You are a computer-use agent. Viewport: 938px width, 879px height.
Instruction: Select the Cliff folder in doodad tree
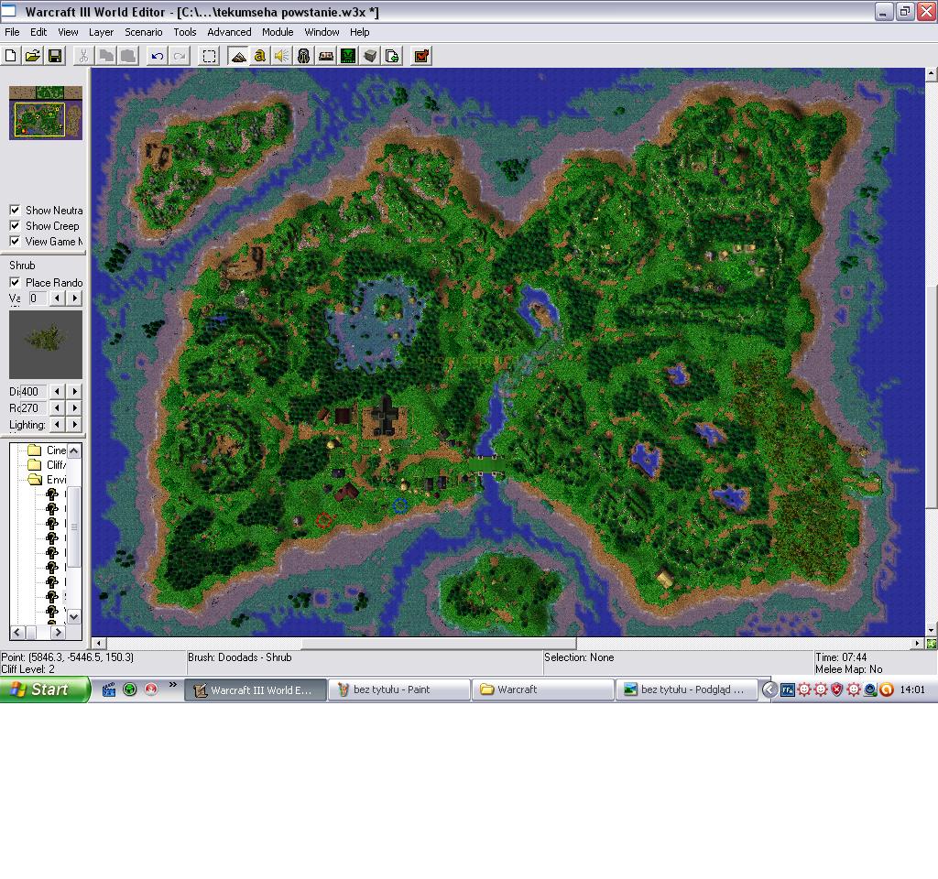(x=49, y=464)
